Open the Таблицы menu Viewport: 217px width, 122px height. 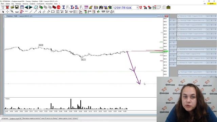point(18,4)
